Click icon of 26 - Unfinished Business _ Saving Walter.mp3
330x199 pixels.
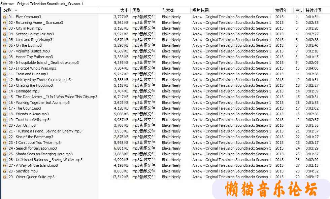tap(5, 160)
